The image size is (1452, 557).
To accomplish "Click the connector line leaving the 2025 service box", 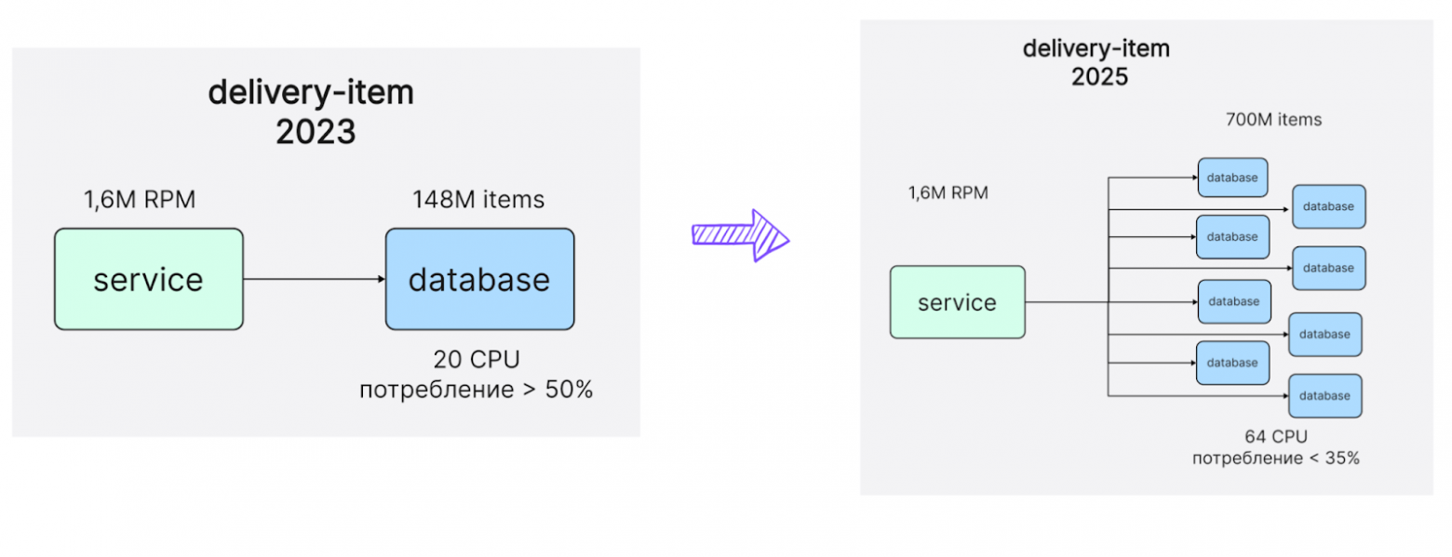I will 1066,301.
